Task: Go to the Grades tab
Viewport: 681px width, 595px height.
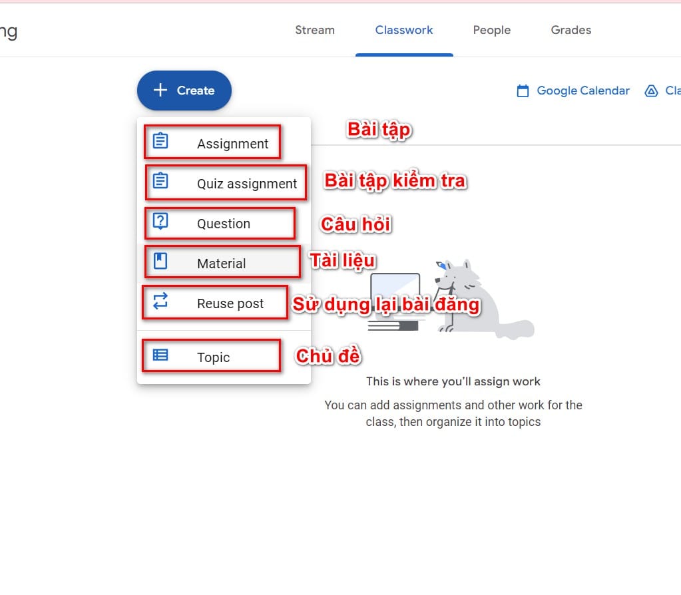Action: pos(571,30)
